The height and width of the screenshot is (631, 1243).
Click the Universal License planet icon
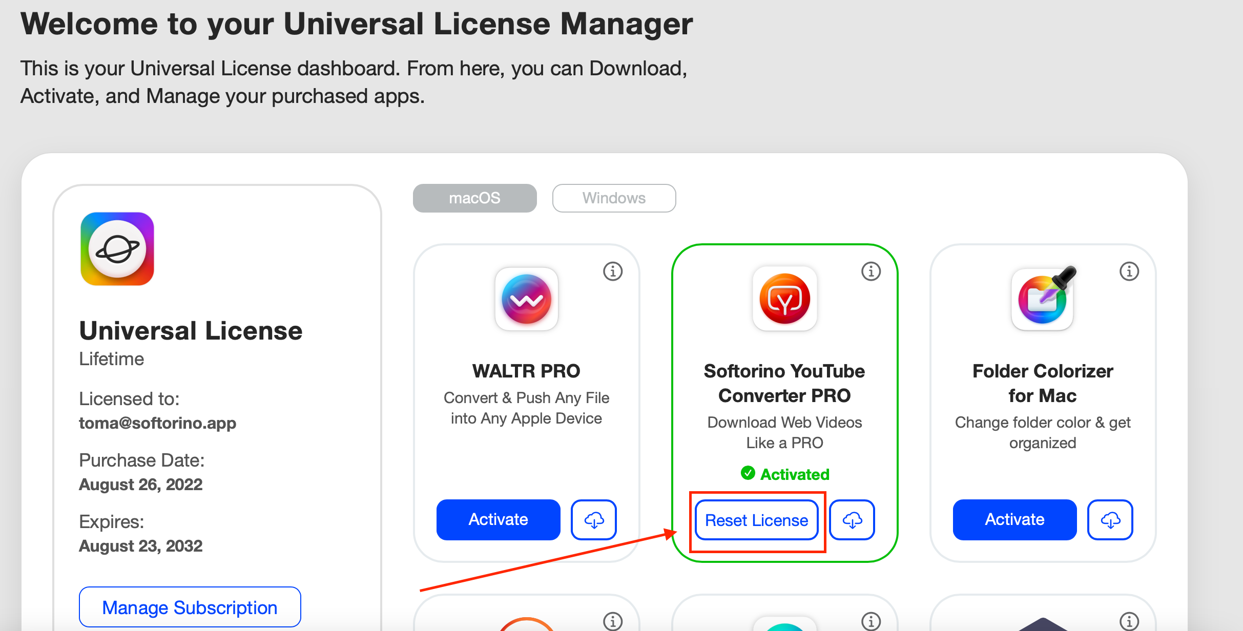coord(117,249)
